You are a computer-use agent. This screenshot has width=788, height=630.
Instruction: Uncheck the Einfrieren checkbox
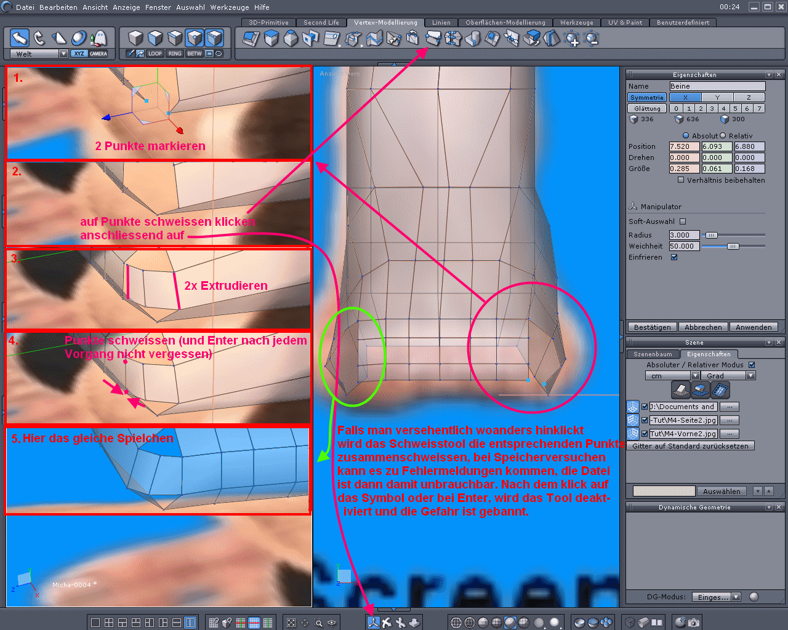tap(674, 257)
